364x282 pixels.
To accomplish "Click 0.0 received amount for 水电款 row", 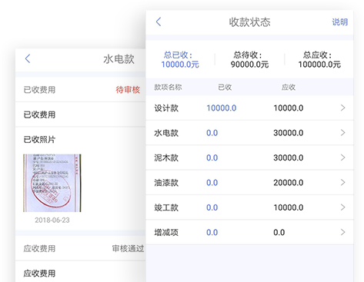I will coord(212,133).
